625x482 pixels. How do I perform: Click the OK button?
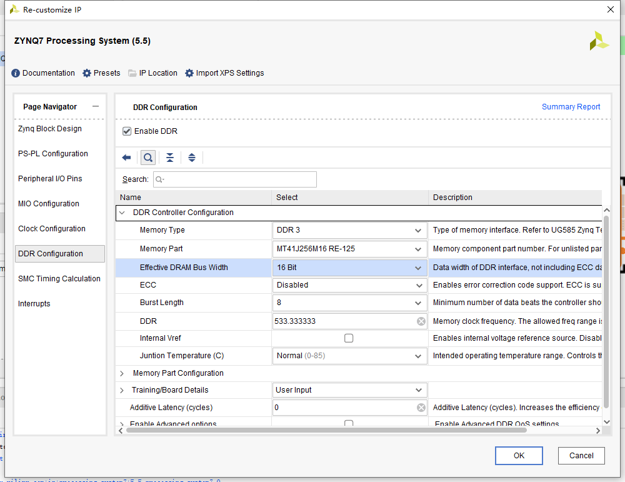[x=519, y=456]
